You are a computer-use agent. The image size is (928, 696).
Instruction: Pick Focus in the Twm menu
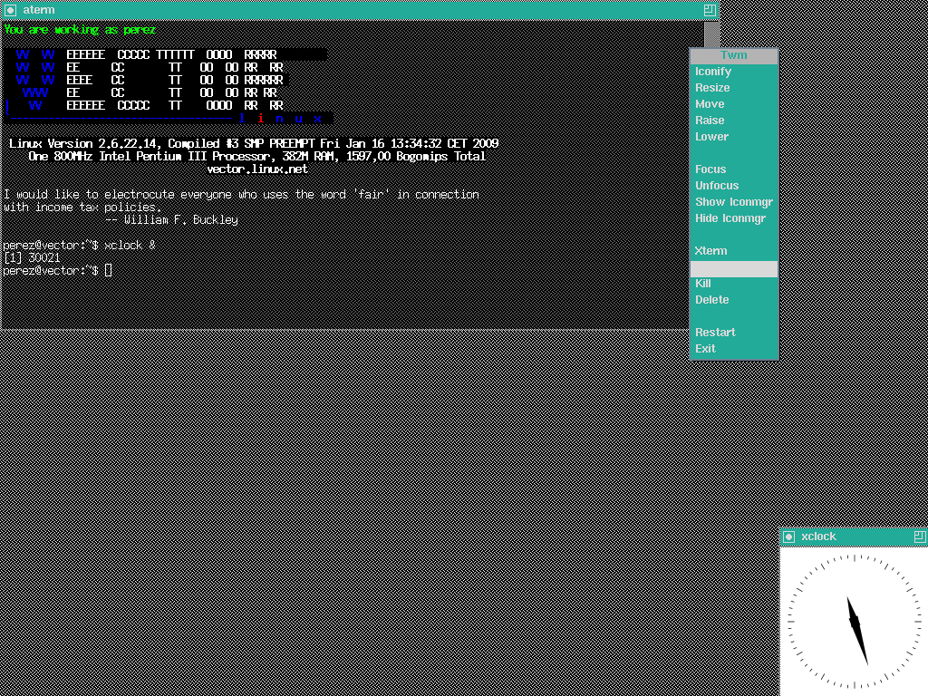pos(734,169)
